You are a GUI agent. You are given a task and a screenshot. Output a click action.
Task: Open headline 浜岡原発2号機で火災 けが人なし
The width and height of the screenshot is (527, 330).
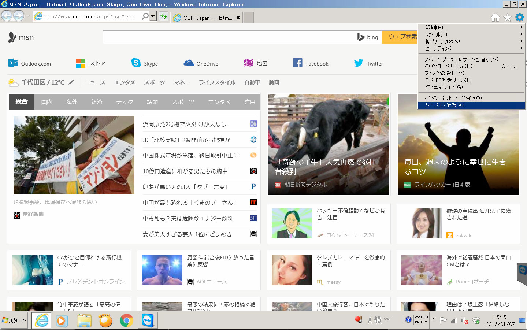coord(184,124)
